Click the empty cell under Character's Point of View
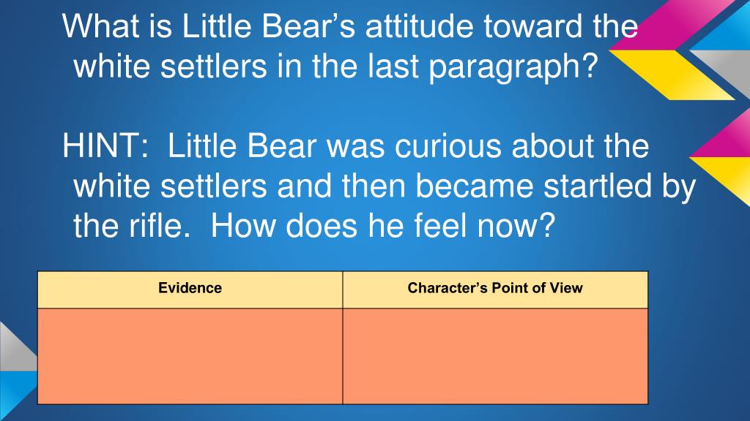The width and height of the screenshot is (750, 421). (x=495, y=356)
